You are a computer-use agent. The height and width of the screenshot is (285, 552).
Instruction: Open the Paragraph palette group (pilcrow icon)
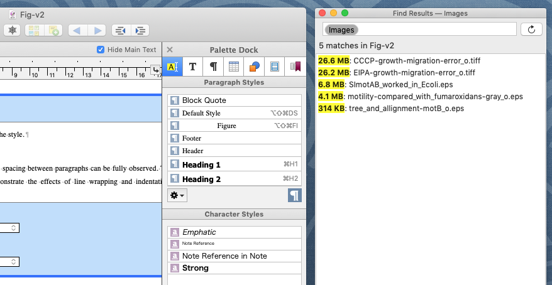(214, 67)
